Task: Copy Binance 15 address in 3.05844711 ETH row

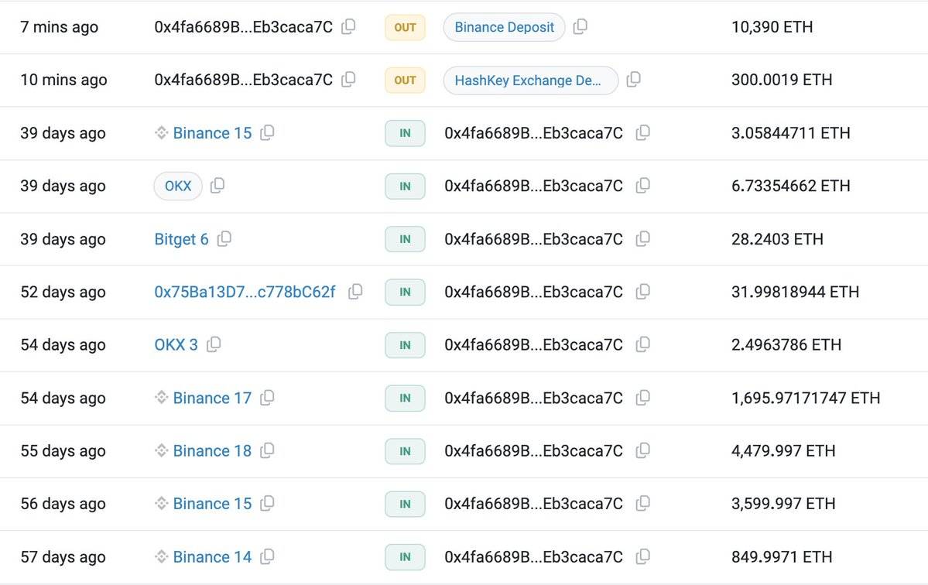Action: click(268, 132)
